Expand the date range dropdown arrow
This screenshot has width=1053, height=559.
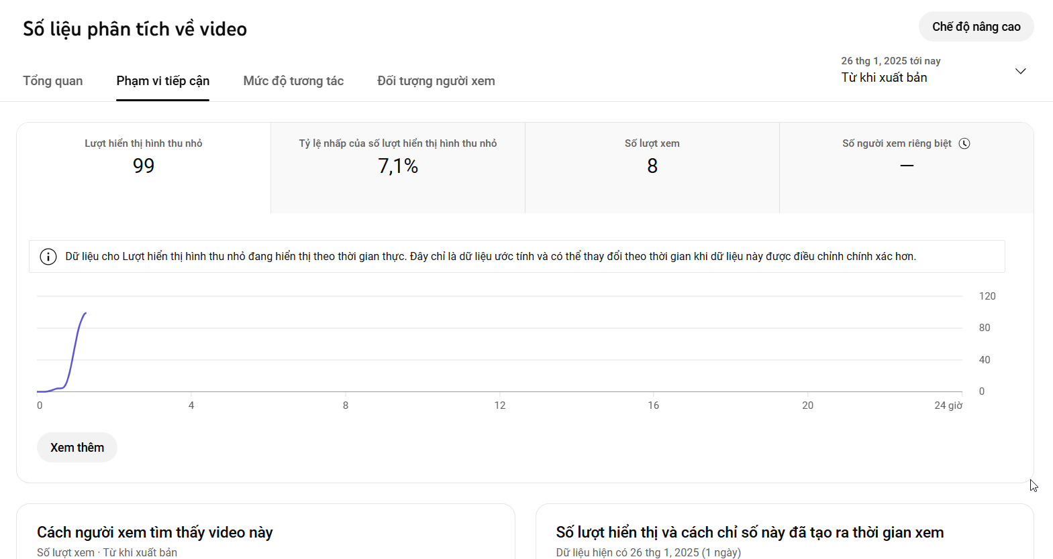pyautogui.click(x=1020, y=71)
